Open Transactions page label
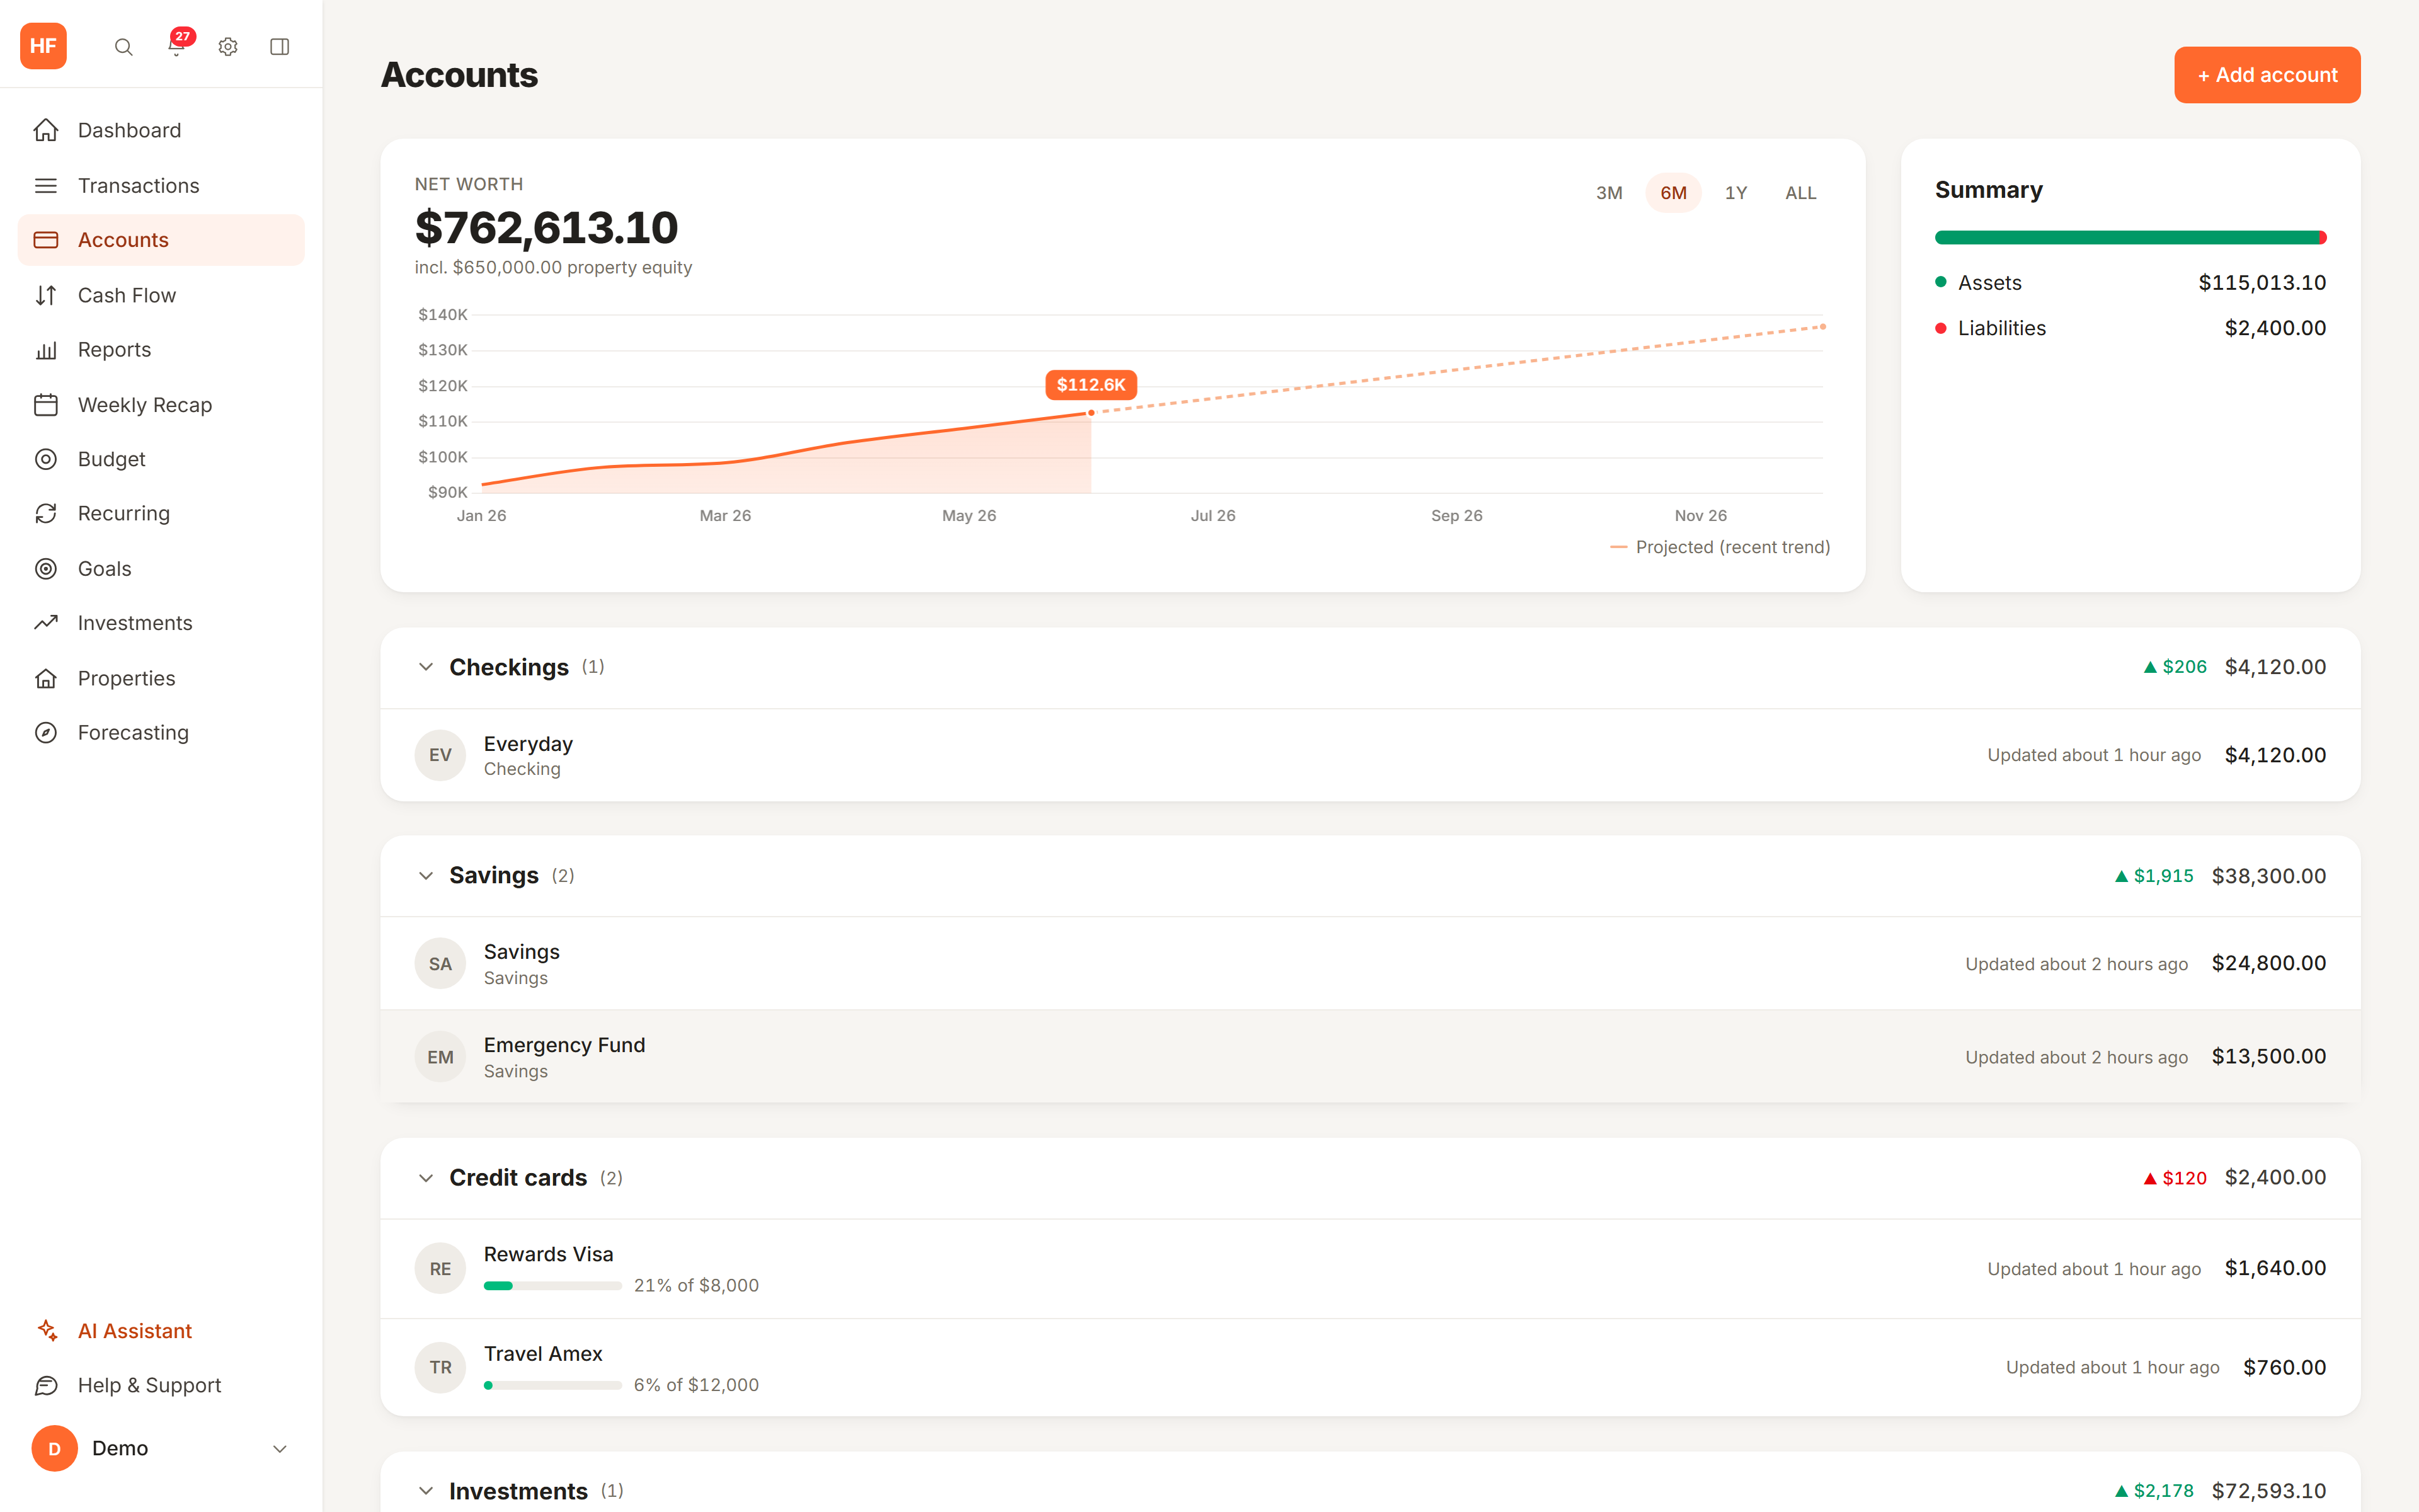 coord(139,186)
